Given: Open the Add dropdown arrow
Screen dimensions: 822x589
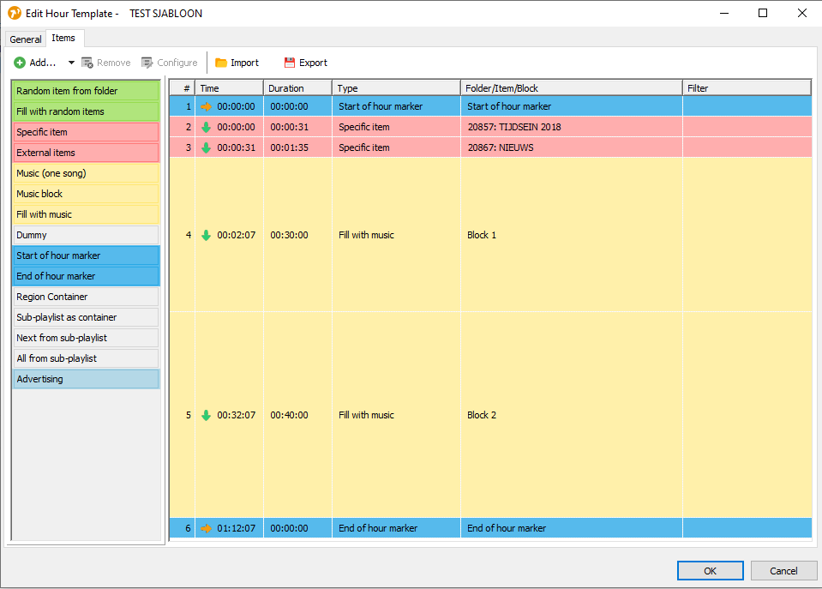Looking at the screenshot, I should click(71, 63).
